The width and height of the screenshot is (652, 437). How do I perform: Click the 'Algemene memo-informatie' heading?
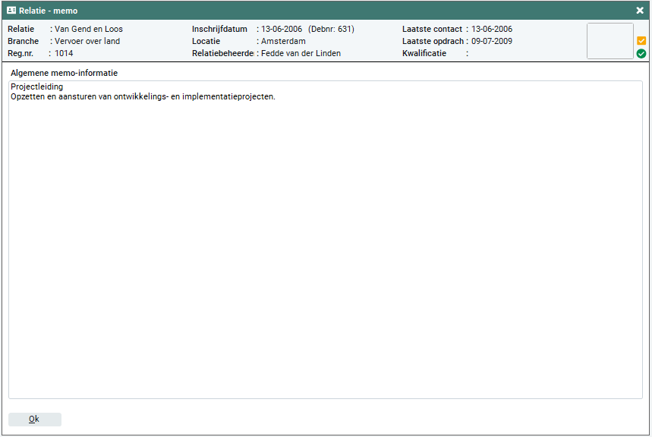pos(65,73)
